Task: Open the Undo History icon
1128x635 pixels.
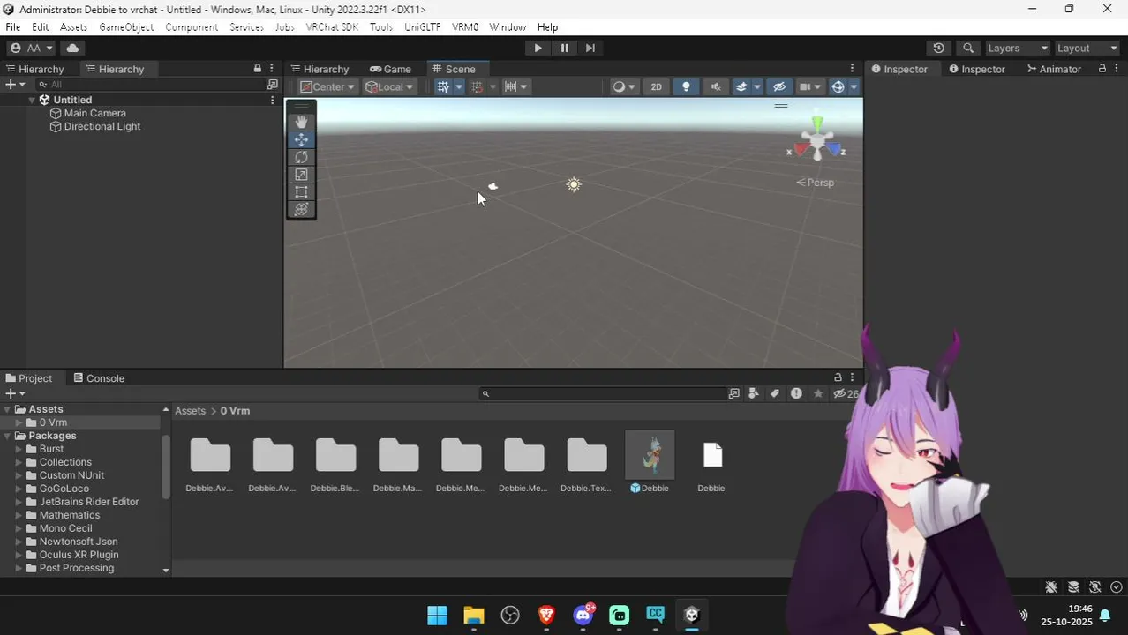Action: [938, 48]
